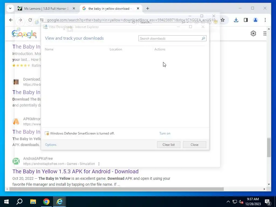
Task: Click the Clear list button
Action: coord(168,144)
